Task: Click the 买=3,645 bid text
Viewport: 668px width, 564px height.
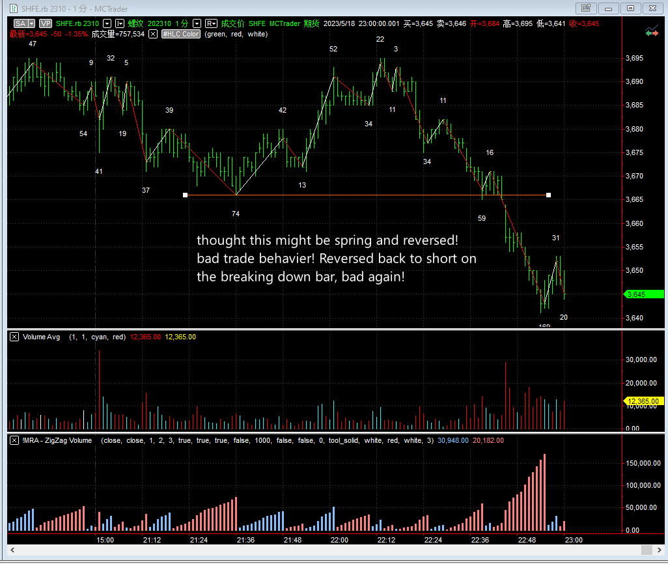Action: pos(418,23)
